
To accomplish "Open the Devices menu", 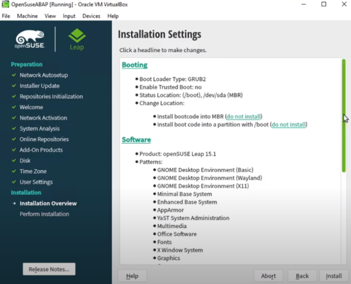I will pos(91,16).
